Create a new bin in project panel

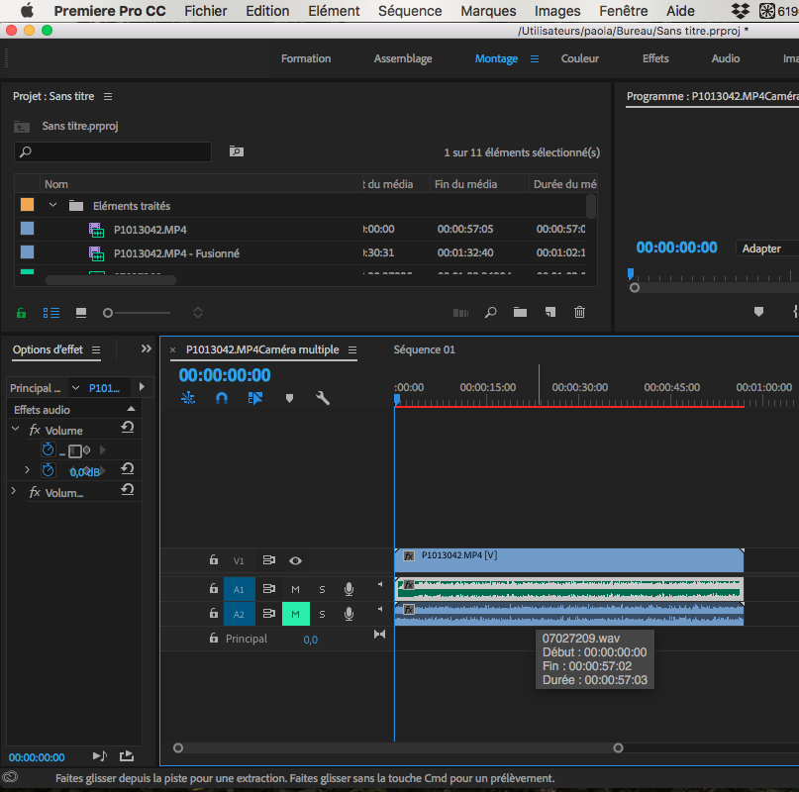pyautogui.click(x=520, y=312)
